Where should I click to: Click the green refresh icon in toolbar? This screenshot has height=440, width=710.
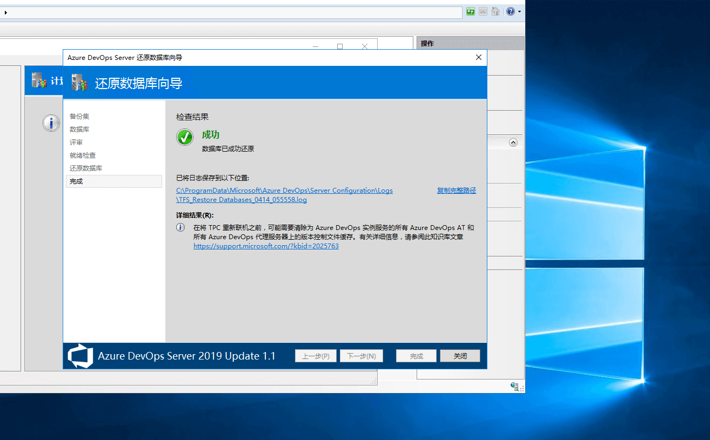coord(471,11)
